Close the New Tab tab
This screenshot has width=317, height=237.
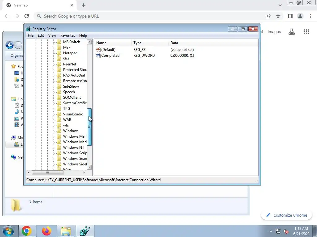coord(72,6)
